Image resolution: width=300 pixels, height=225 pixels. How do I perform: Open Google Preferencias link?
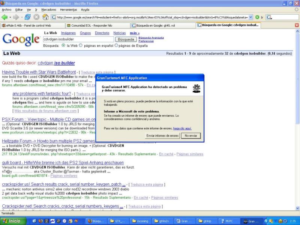point(146,41)
